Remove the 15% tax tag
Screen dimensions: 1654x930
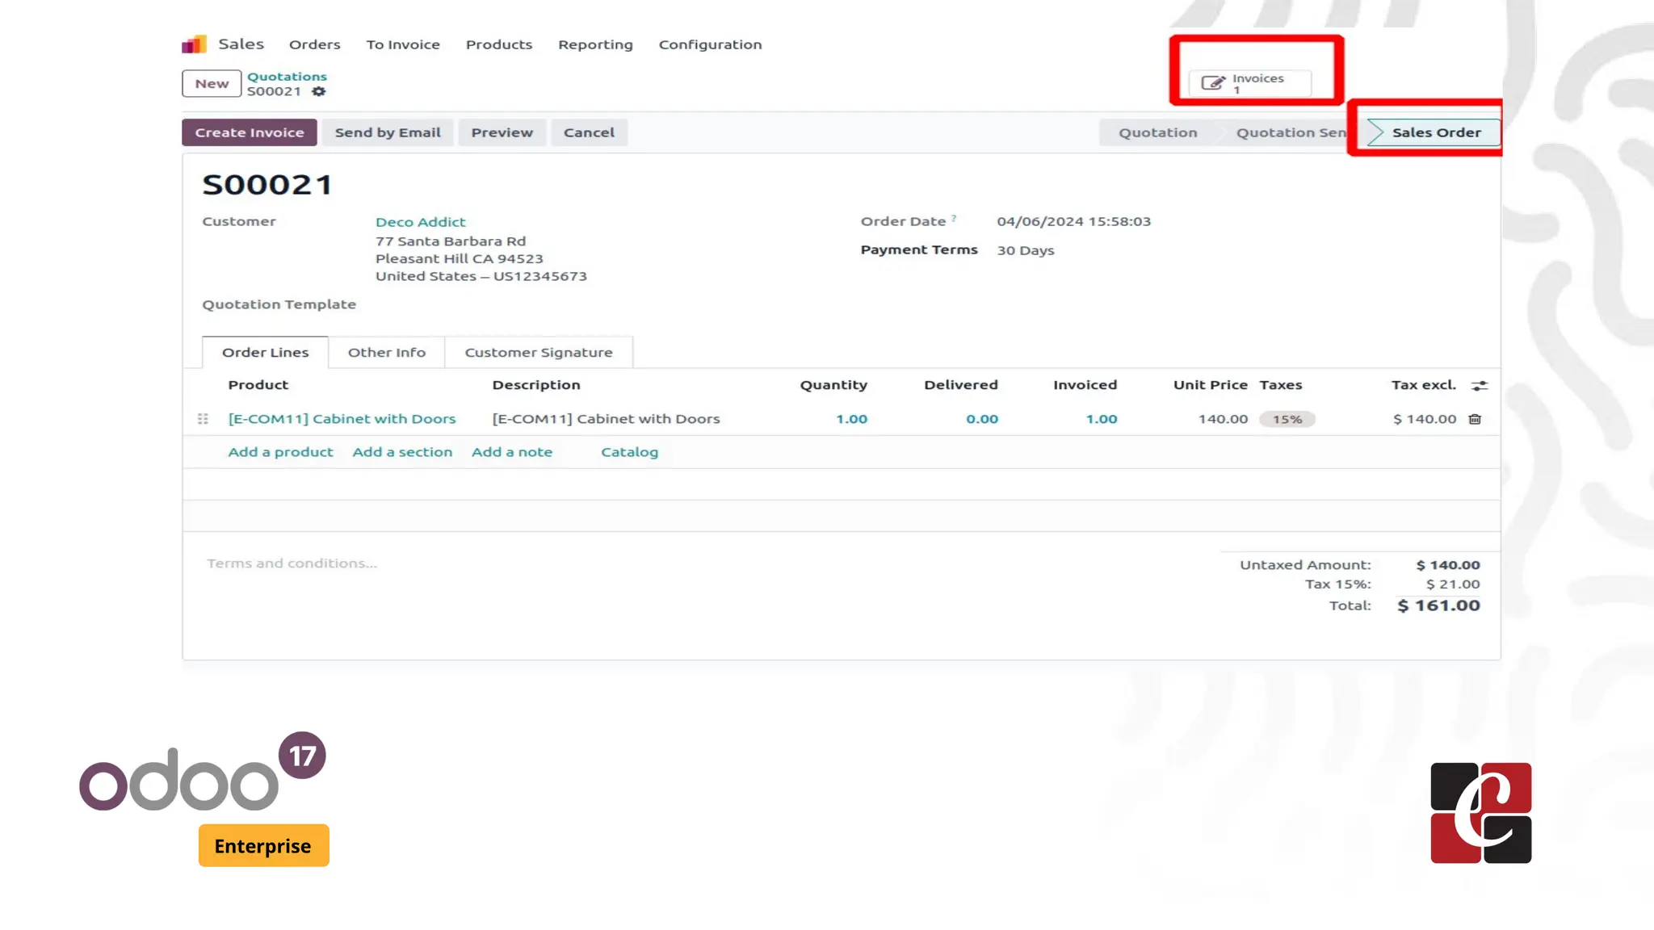[1287, 419]
